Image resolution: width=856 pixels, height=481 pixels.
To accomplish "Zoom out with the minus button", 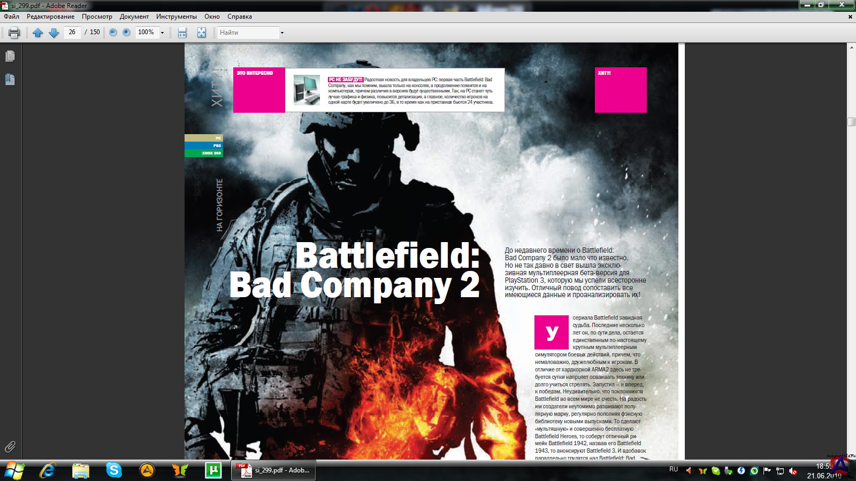I will pyautogui.click(x=113, y=32).
